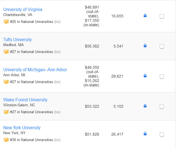176x148 pixels.
Task: Click the ranking badge icon for Tufts University
Action: click(x=6, y=52)
